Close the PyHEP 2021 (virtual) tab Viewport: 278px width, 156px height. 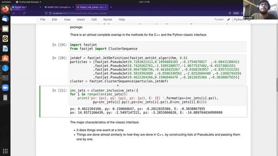[x=73, y=7]
